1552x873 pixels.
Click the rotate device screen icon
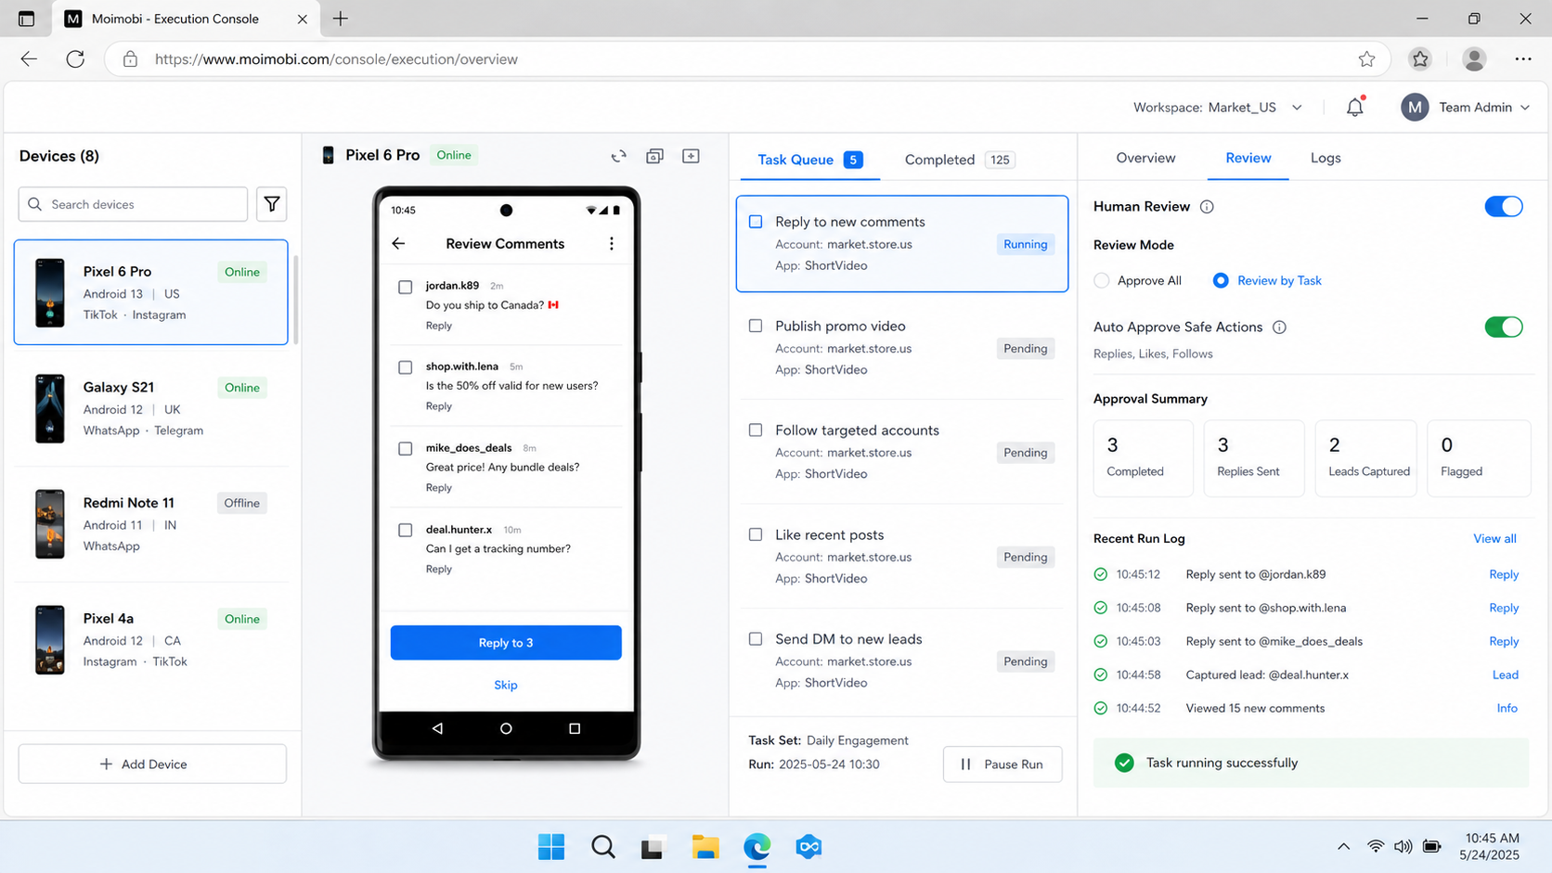pyautogui.click(x=619, y=156)
